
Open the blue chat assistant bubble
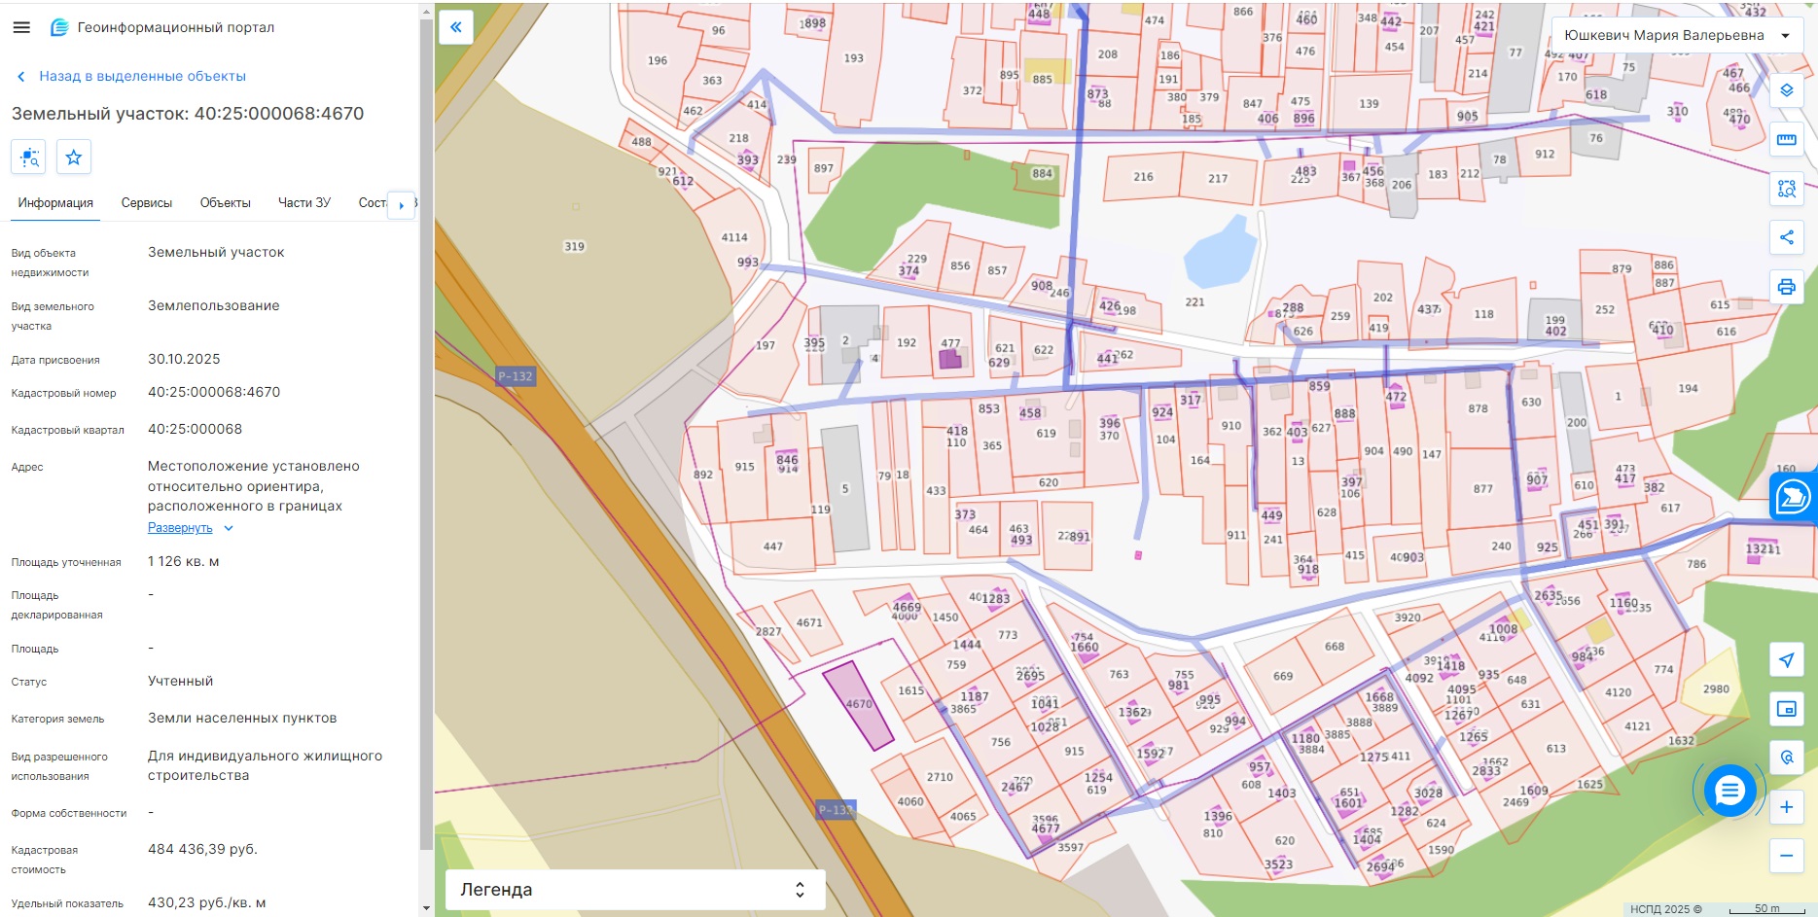[1729, 791]
